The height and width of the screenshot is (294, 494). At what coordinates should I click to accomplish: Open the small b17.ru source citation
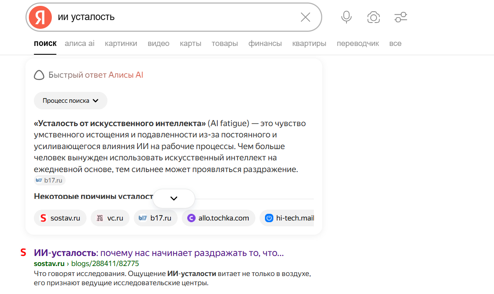point(50,180)
